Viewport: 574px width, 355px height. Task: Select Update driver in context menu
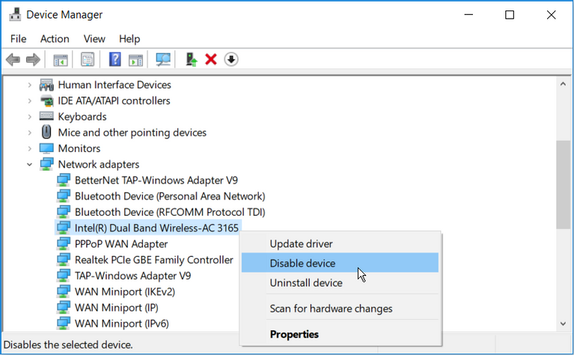tap(301, 243)
